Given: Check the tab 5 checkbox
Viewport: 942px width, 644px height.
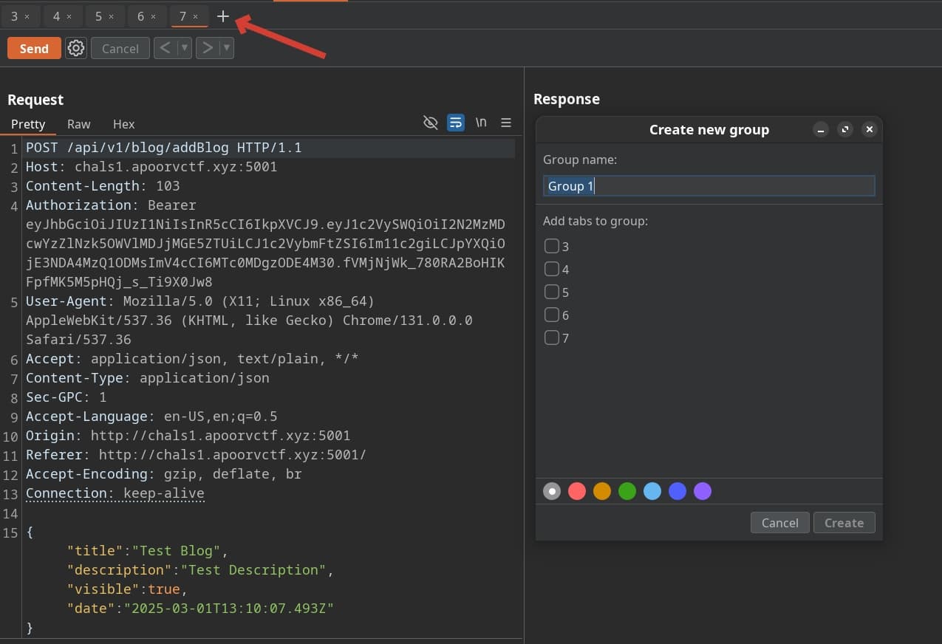Looking at the screenshot, I should click(x=551, y=292).
